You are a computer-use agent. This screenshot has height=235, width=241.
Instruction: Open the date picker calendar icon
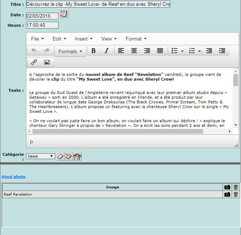tap(64, 14)
